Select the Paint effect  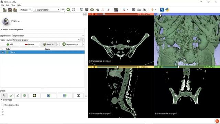point(11,95)
